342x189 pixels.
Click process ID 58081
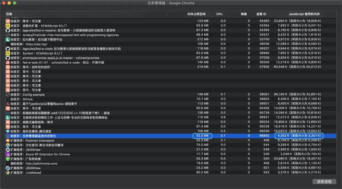coord(264,94)
